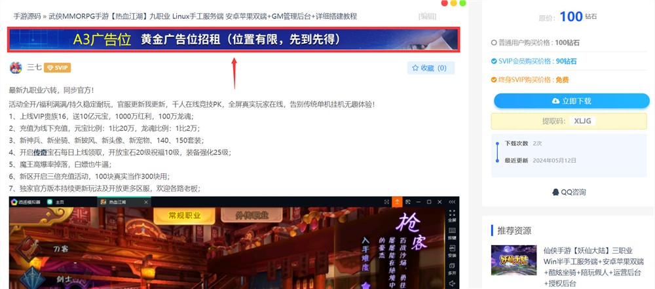Click the 全屏 fullscreen icon in the emulator sidebar

coord(452,217)
